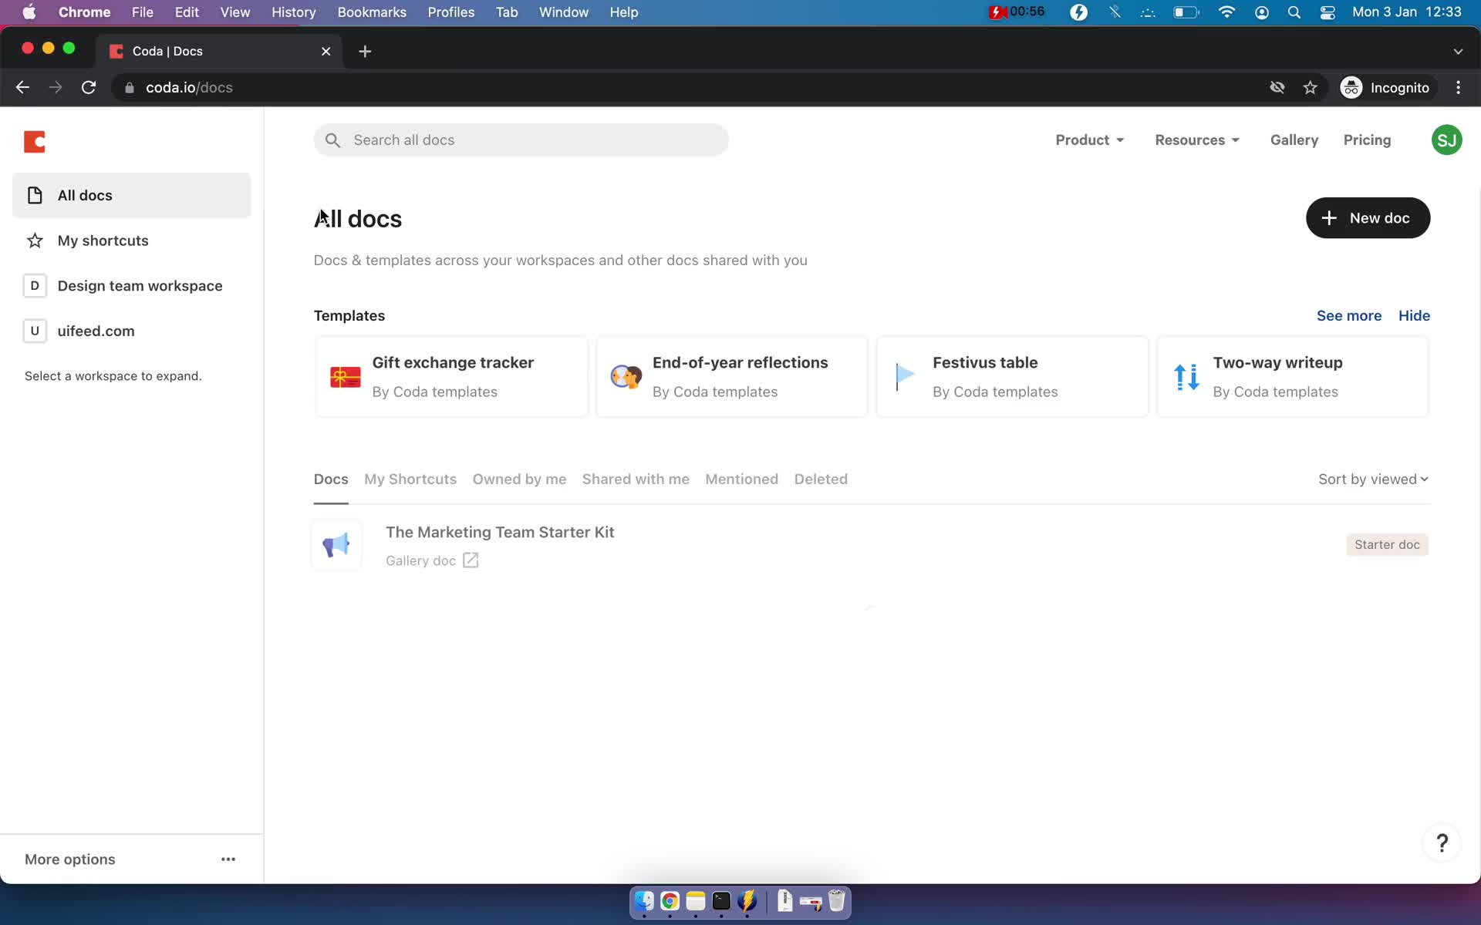Open the Profiles menu
The height and width of the screenshot is (925, 1481).
(451, 12)
